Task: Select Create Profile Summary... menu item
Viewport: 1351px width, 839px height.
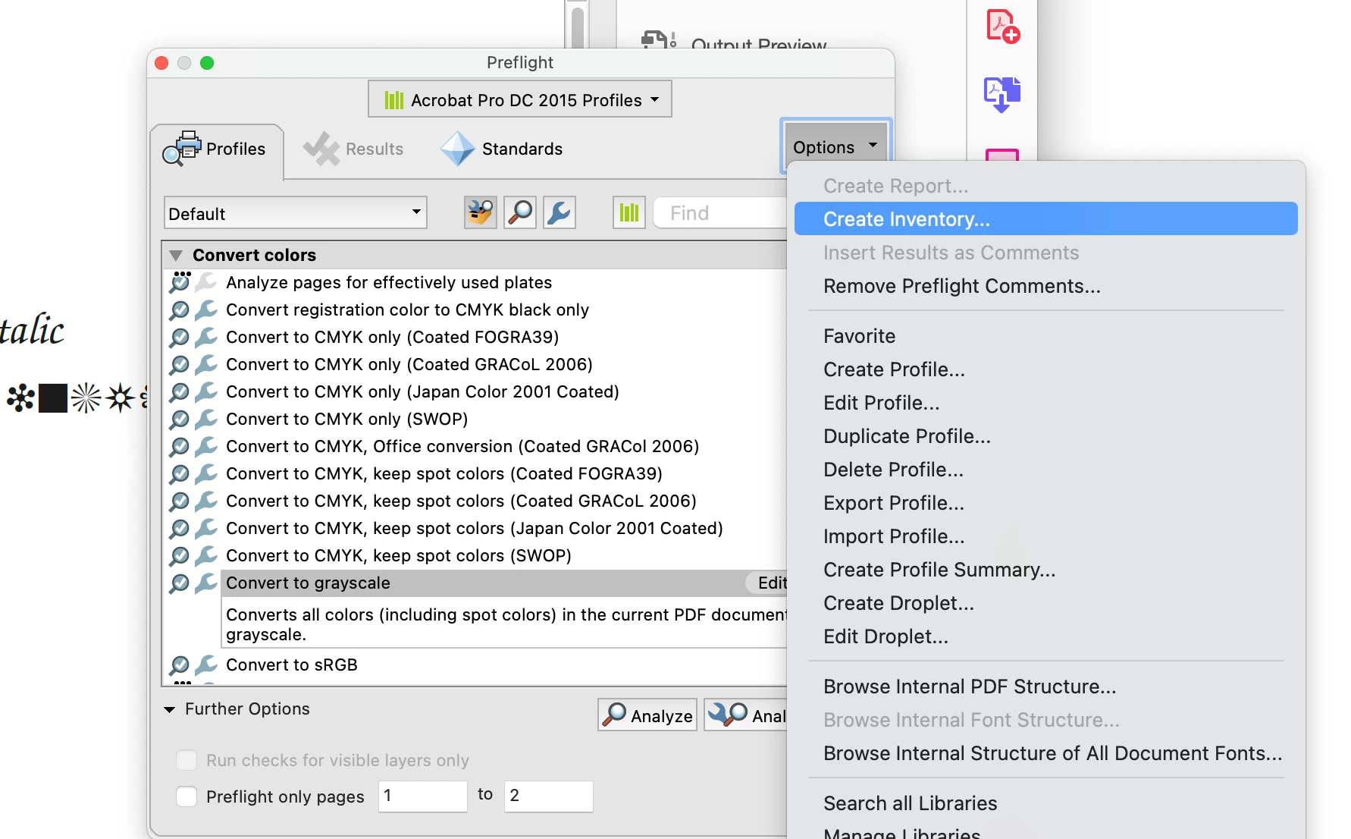Action: pos(1045,570)
